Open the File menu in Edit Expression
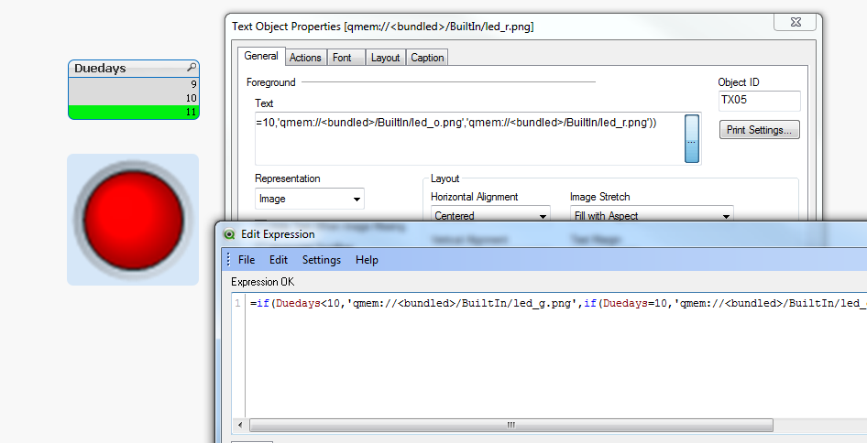This screenshot has height=443, width=867. (x=247, y=260)
